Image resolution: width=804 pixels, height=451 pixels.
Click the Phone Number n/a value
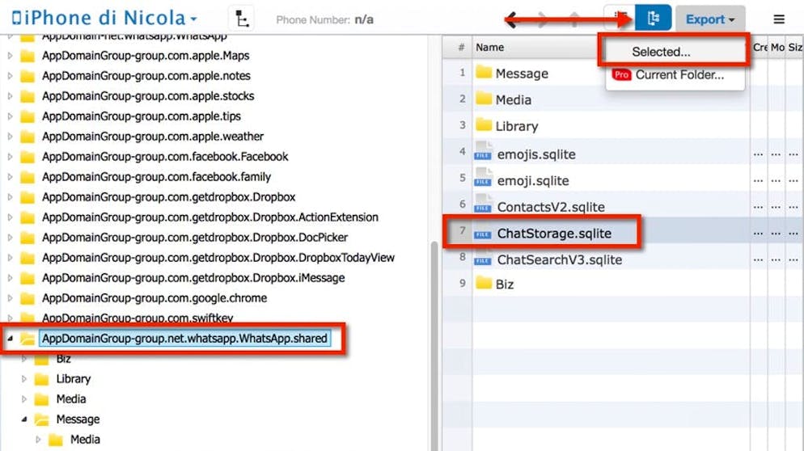[363, 19]
